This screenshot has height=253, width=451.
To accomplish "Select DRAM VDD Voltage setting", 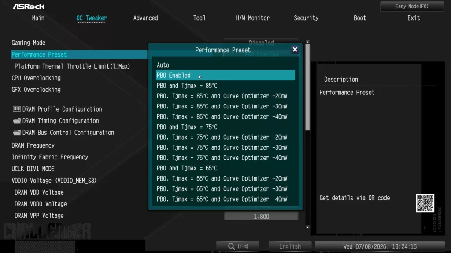I will [39, 192].
